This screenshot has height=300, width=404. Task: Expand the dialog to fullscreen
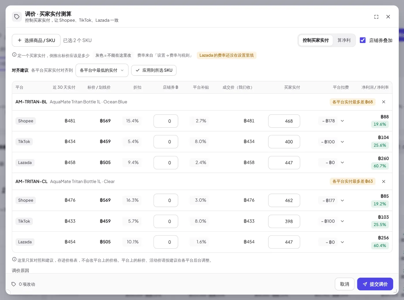coord(376,17)
